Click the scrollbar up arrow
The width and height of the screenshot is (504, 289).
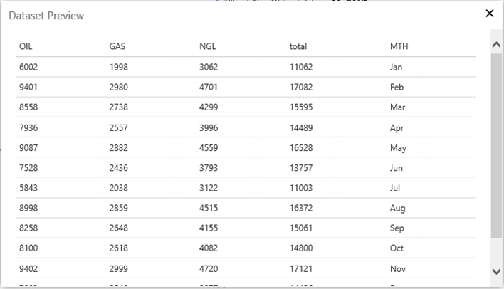coord(497,44)
